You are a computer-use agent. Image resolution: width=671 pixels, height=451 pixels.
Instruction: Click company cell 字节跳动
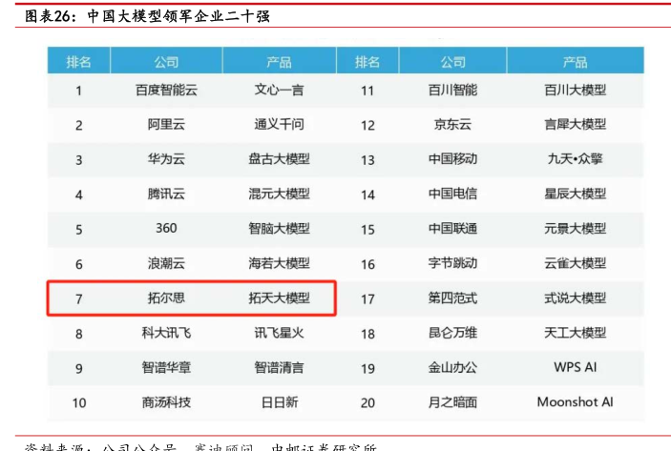pos(452,263)
